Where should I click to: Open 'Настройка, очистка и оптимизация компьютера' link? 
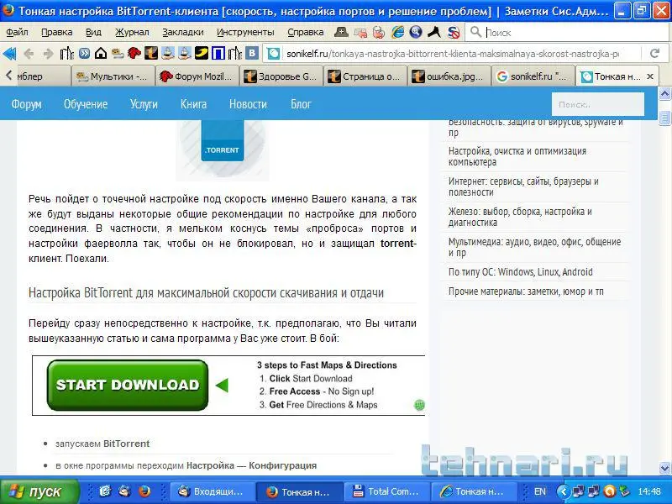click(517, 156)
